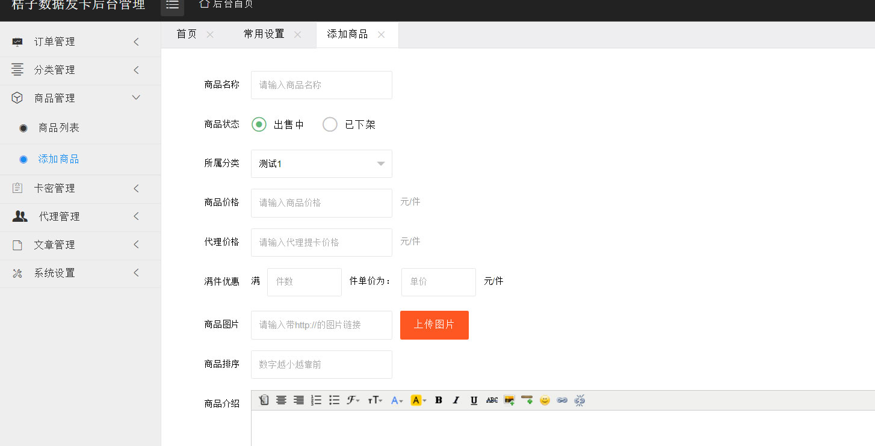This screenshot has width=875, height=446.
Task: Underline text in the description editor
Action: (474, 400)
